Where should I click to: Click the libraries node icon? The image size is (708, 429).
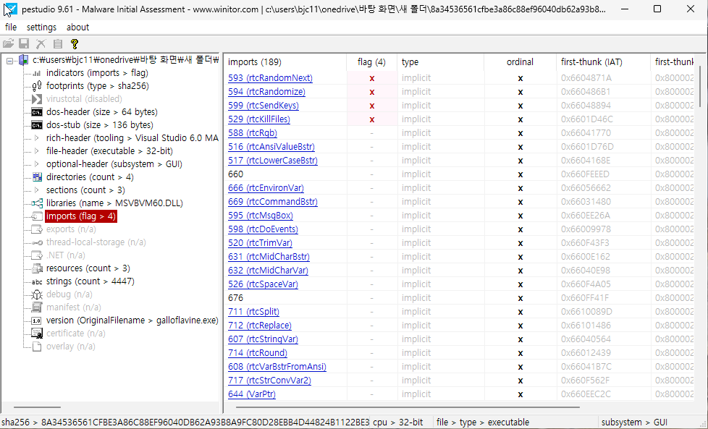(37, 203)
